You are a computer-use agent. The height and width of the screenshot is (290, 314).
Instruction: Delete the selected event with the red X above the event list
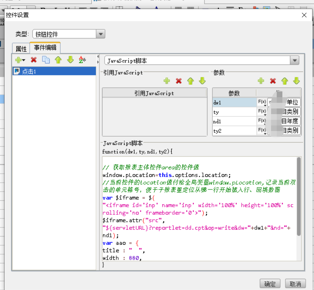(x=34, y=60)
